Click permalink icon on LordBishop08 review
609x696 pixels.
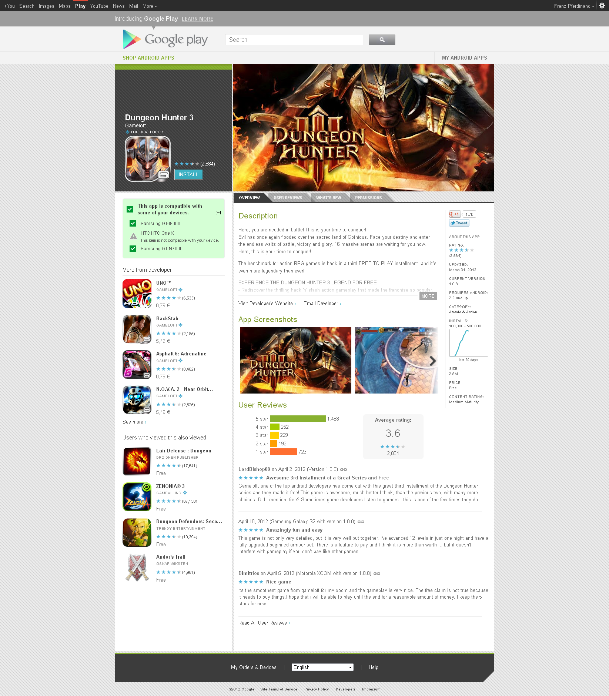(x=344, y=469)
